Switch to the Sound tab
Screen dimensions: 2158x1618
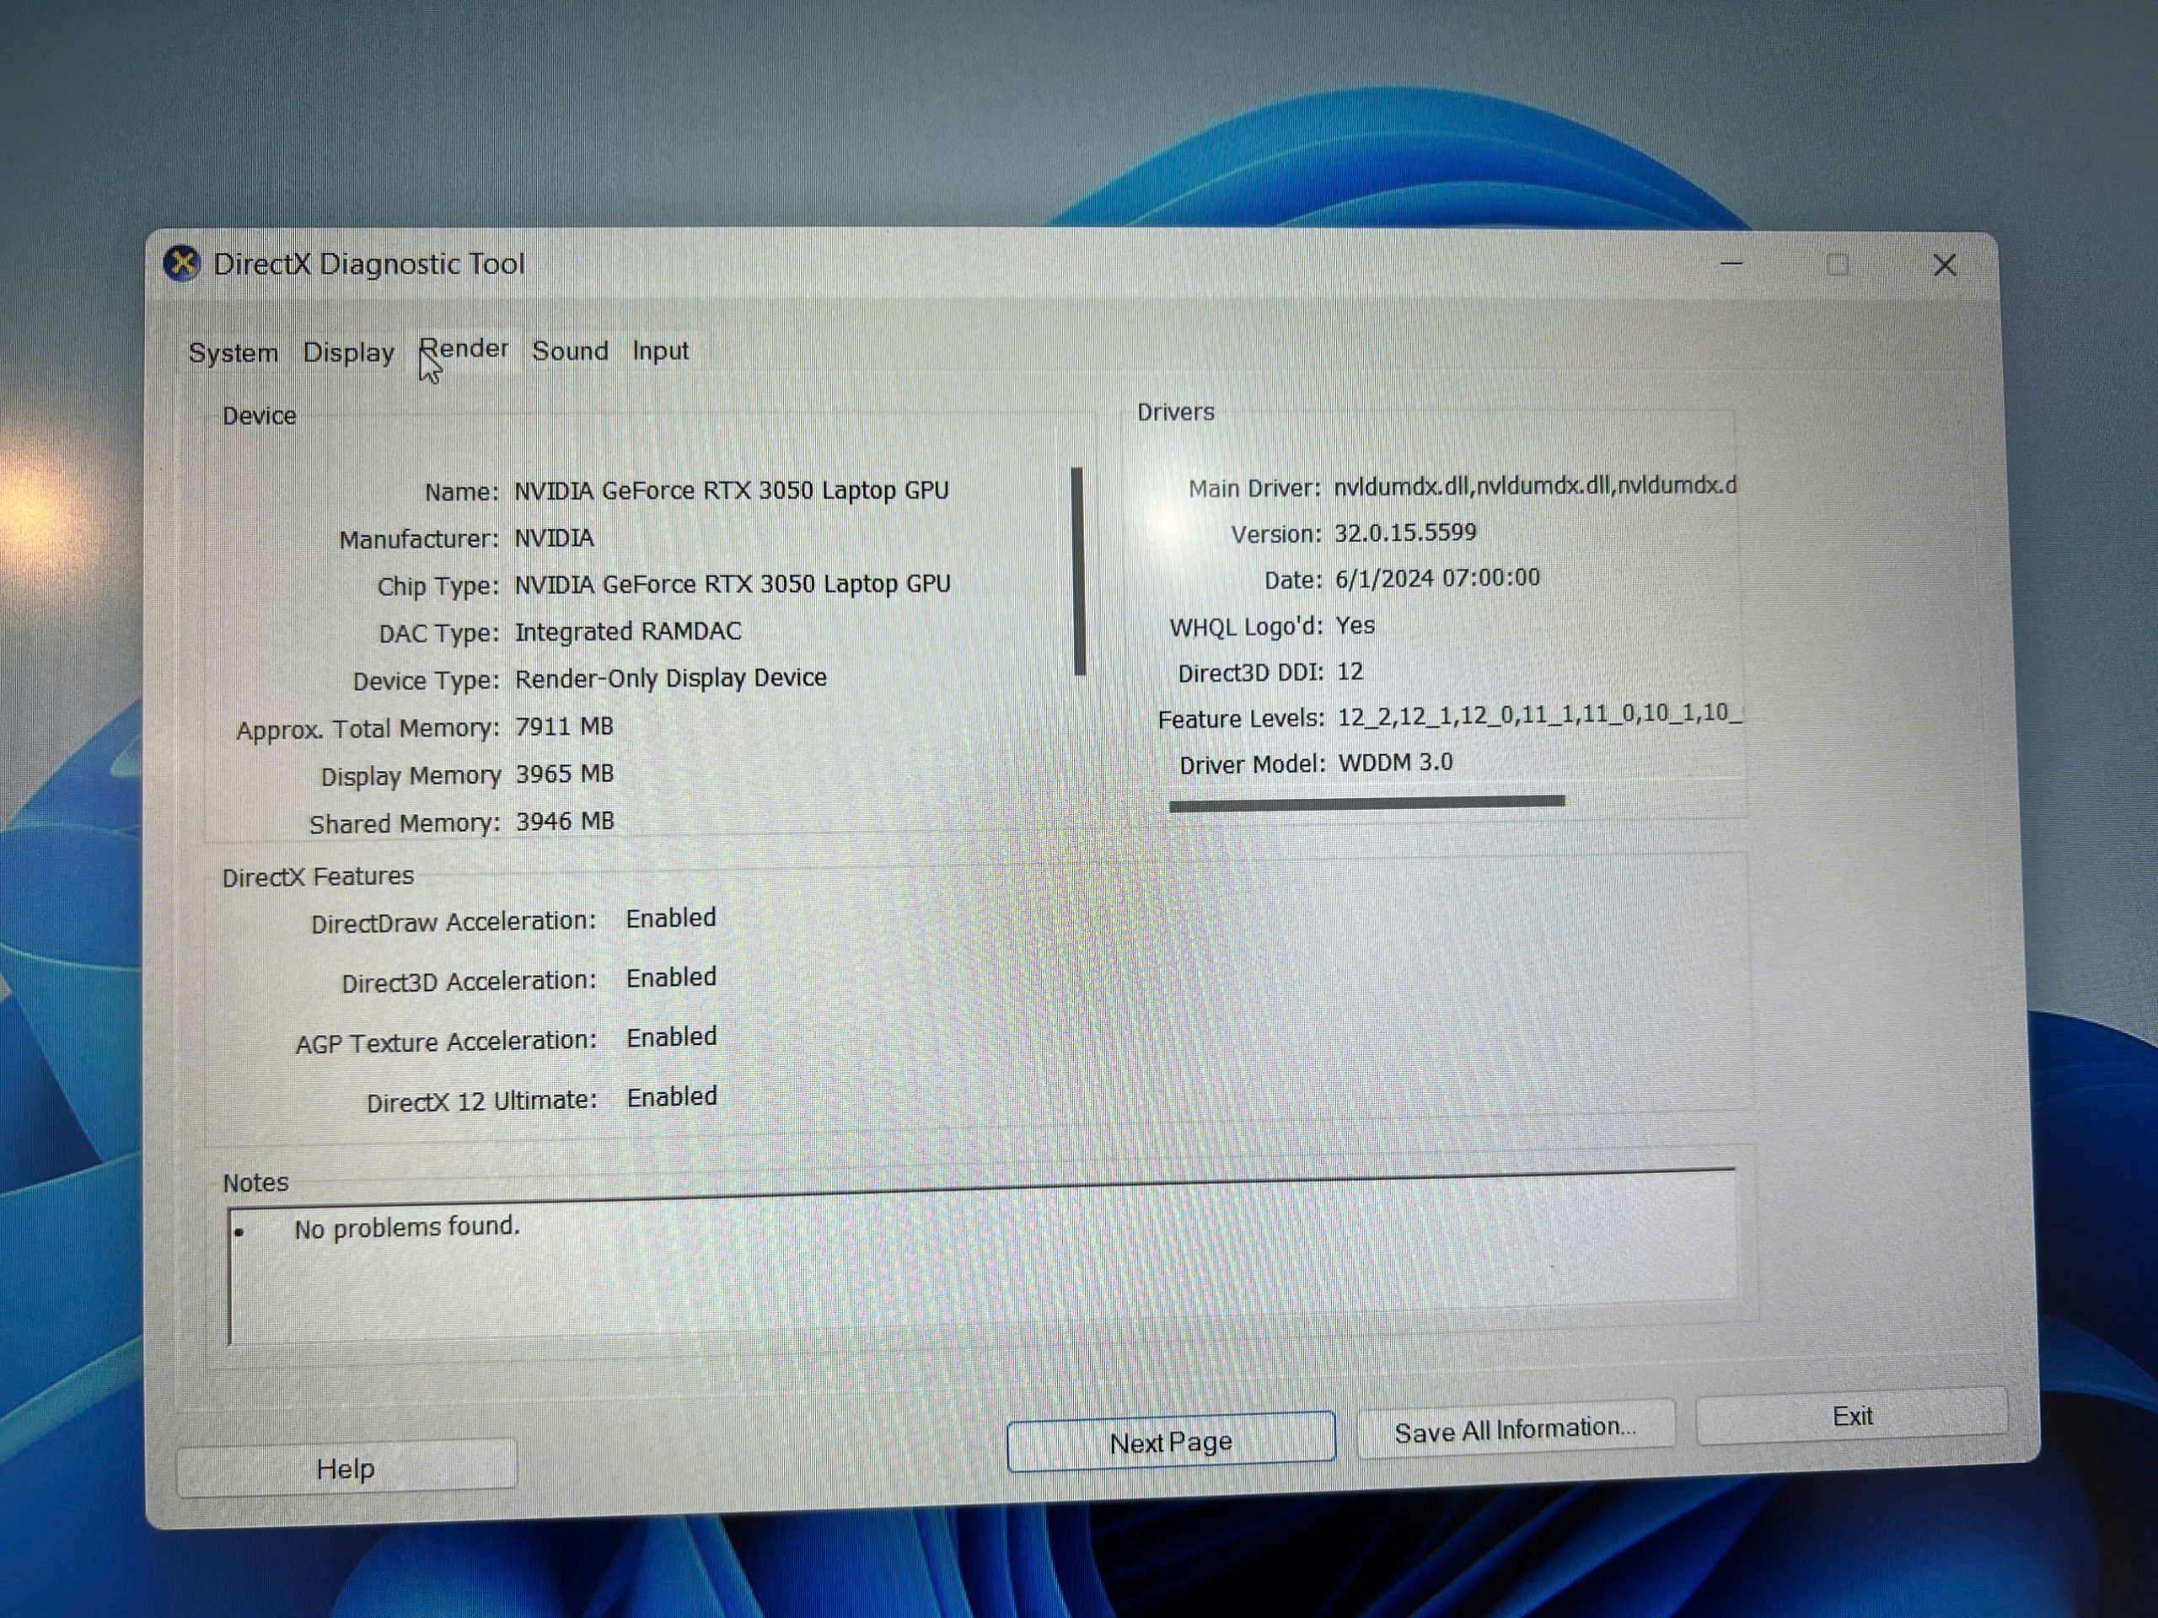tap(570, 350)
